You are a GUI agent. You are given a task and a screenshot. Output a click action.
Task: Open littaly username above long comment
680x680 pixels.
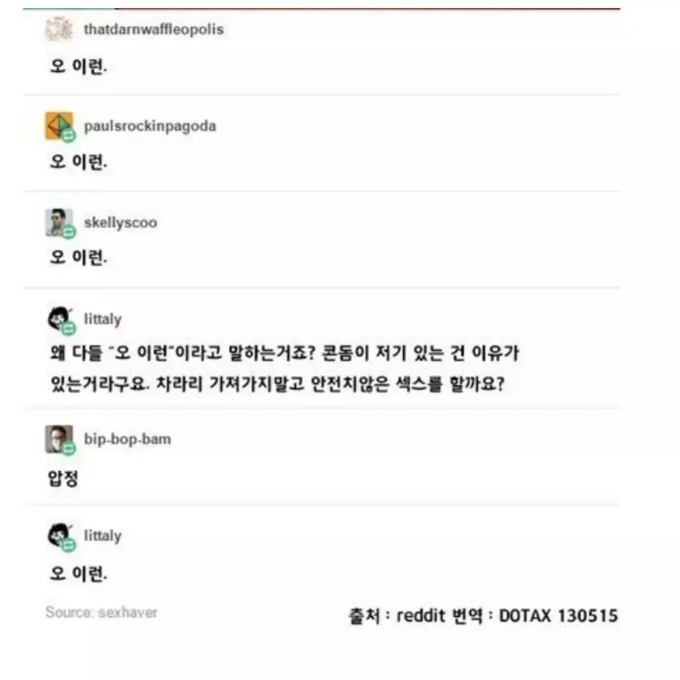(x=102, y=320)
